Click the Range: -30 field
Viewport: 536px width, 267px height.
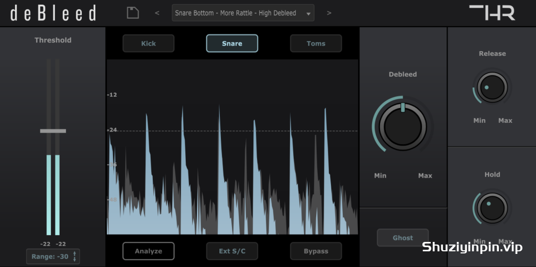53,257
